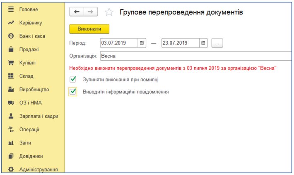Toggle 'Виводити інформаційні повідомлення' checkbox
This screenshot has width=294, height=175.
(73, 92)
